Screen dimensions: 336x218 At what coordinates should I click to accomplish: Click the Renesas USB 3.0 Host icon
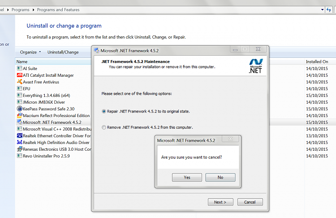coord(20,149)
